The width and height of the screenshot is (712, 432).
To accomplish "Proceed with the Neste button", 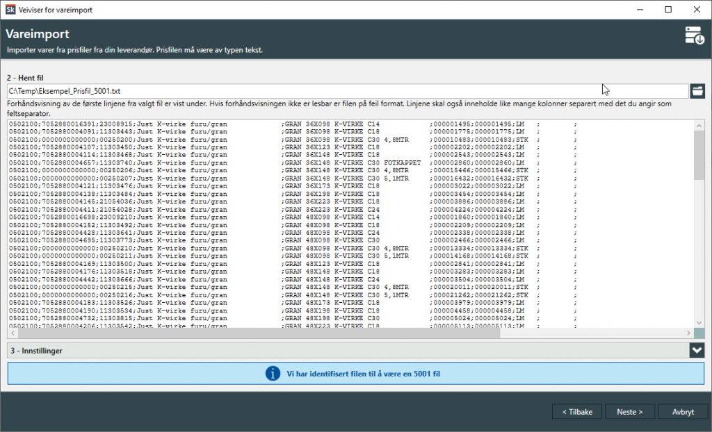I will tap(629, 411).
